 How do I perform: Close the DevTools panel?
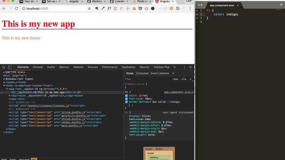tap(191, 67)
